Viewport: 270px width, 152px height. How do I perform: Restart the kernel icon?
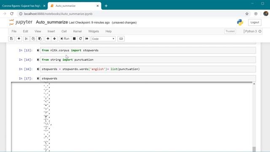tap(81, 38)
